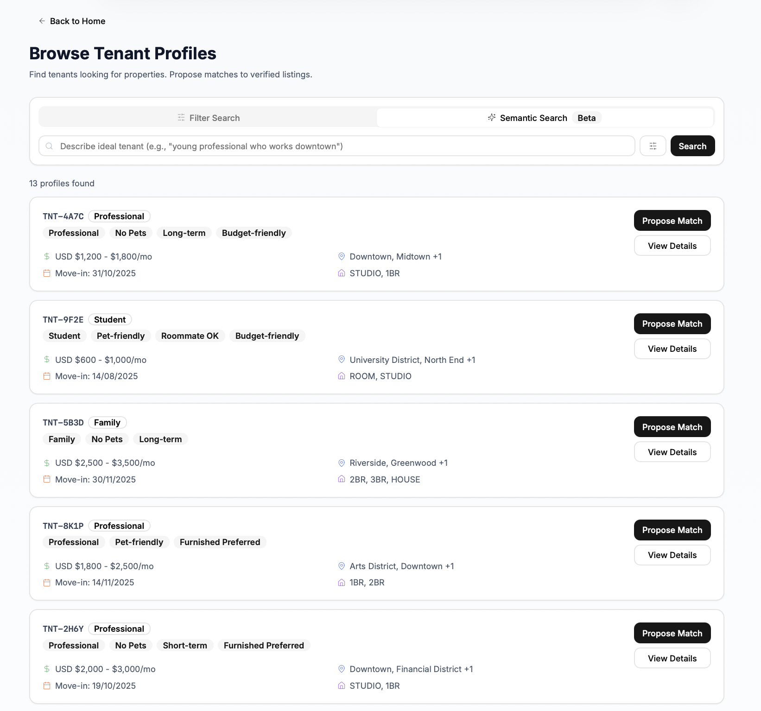
Task: View Details of tenant TNT-9F2E
Action: point(672,349)
